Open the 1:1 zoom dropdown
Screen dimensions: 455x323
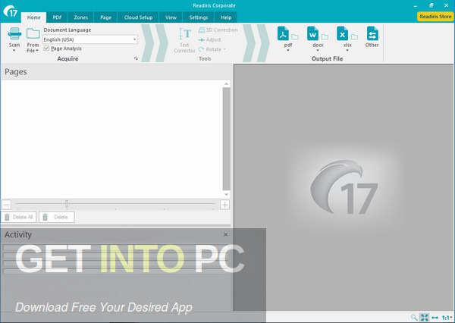(x=447, y=318)
